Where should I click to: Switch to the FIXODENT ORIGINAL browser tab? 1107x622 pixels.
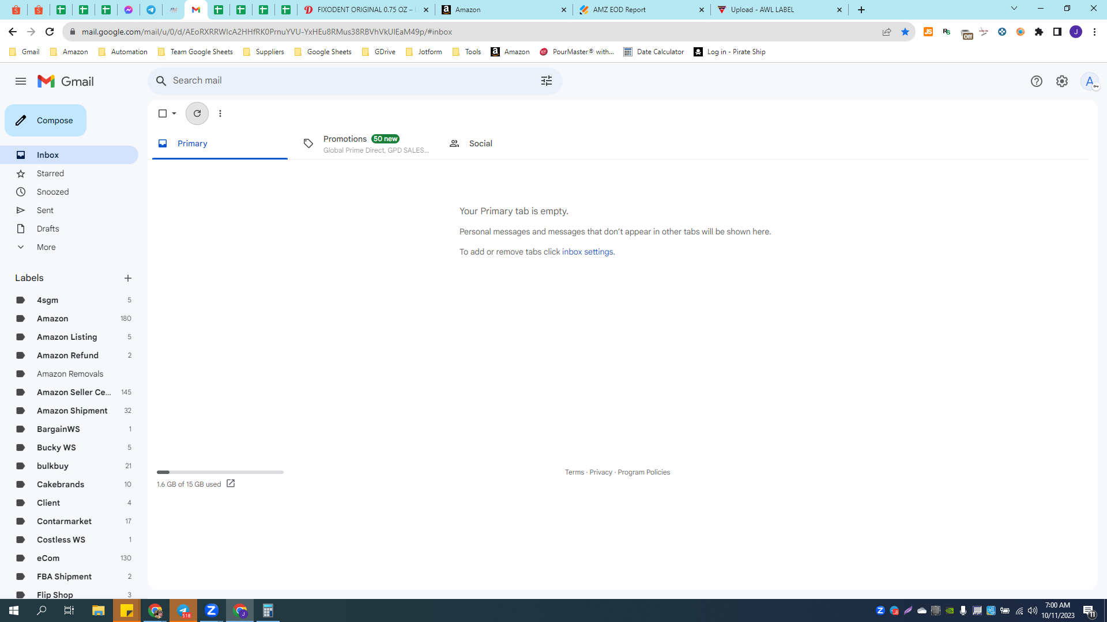click(x=367, y=10)
